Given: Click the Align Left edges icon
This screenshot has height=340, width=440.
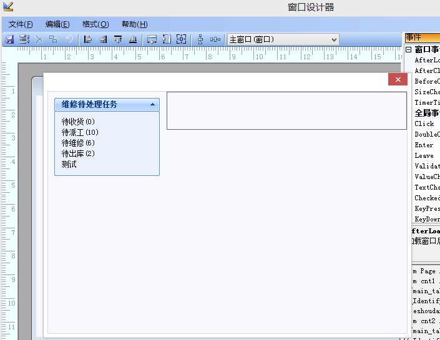Looking at the screenshot, I should pos(88,39).
